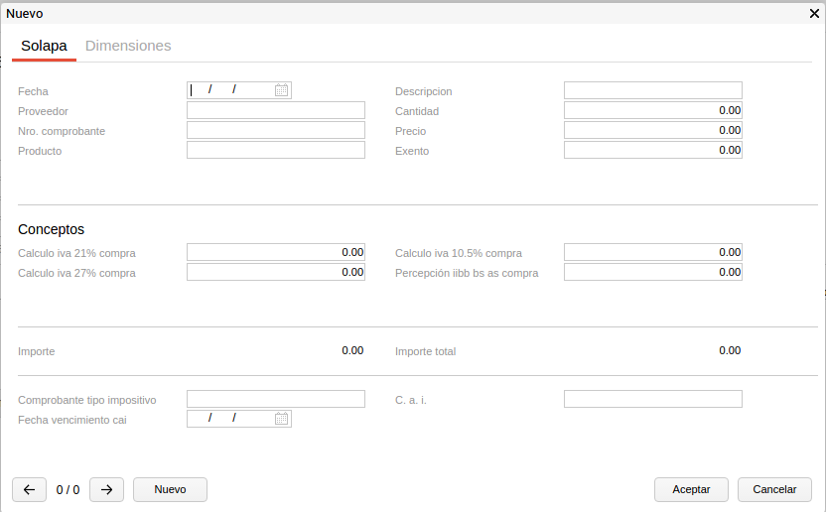Close the Nuevo dialog with X

pos(814,14)
